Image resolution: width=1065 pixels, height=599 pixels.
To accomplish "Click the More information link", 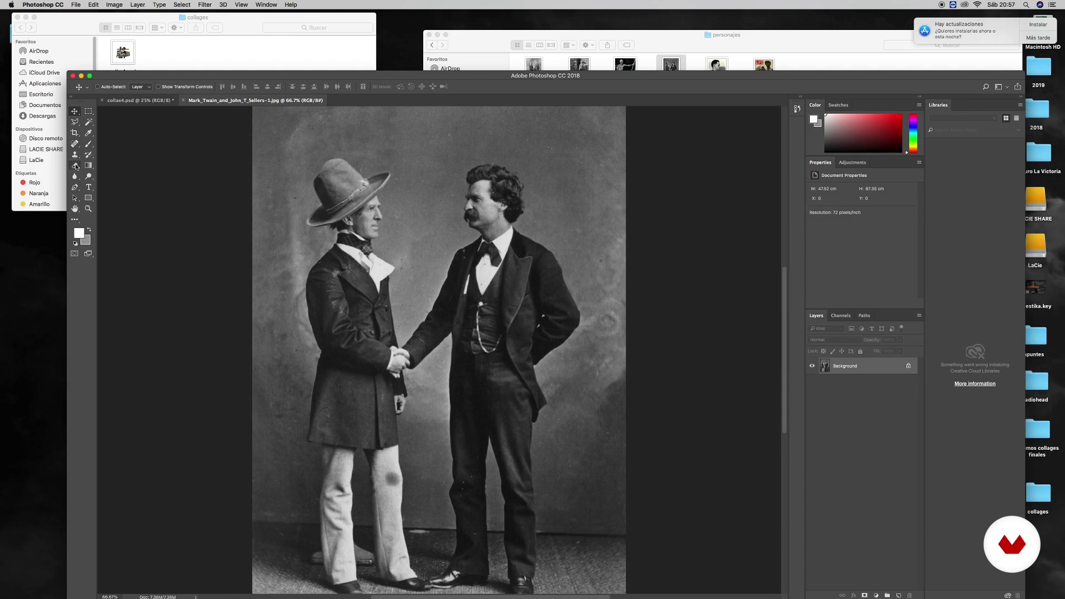I will coord(975,384).
